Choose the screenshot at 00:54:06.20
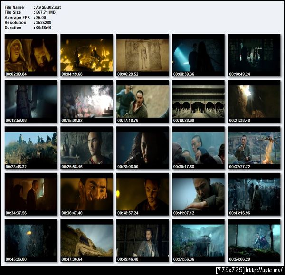 click(x=254, y=241)
